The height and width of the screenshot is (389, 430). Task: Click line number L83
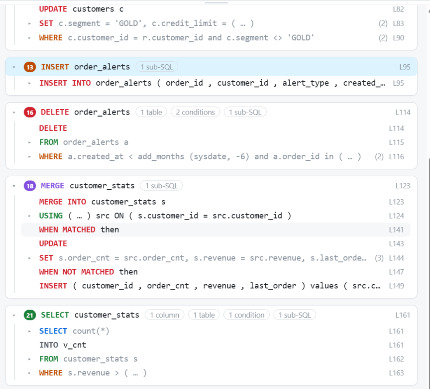398,24
